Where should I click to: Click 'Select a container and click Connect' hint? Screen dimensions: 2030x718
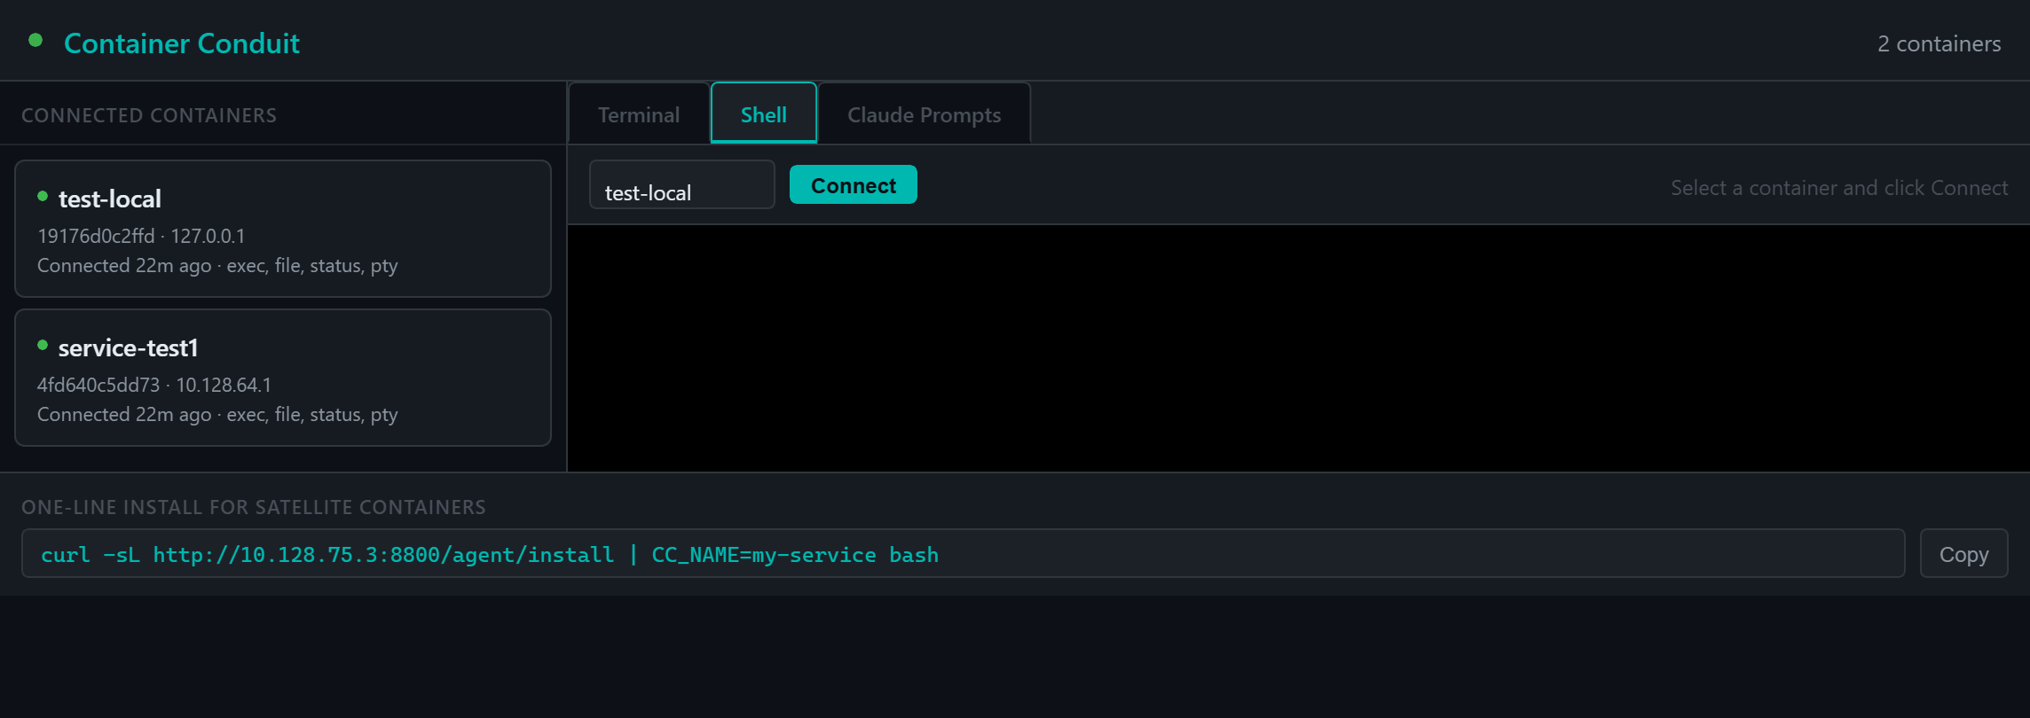(1839, 188)
